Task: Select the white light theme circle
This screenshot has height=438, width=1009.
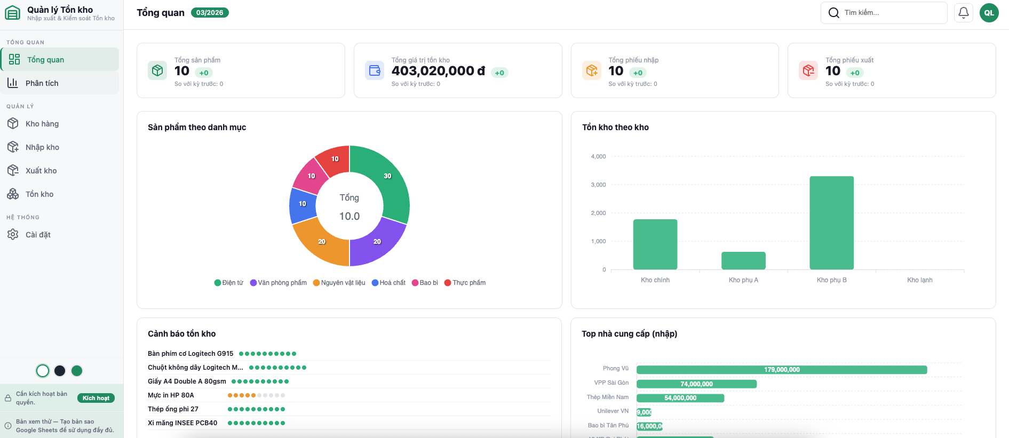Action: coord(43,371)
